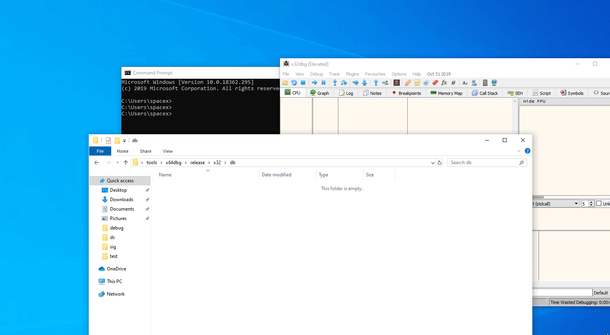
Task: Open the stdcall calling convention dropdown
Action: pos(576,204)
